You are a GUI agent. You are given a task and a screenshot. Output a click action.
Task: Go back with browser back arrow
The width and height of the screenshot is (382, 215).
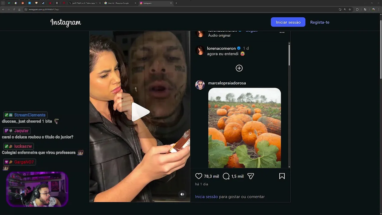tap(3, 9)
